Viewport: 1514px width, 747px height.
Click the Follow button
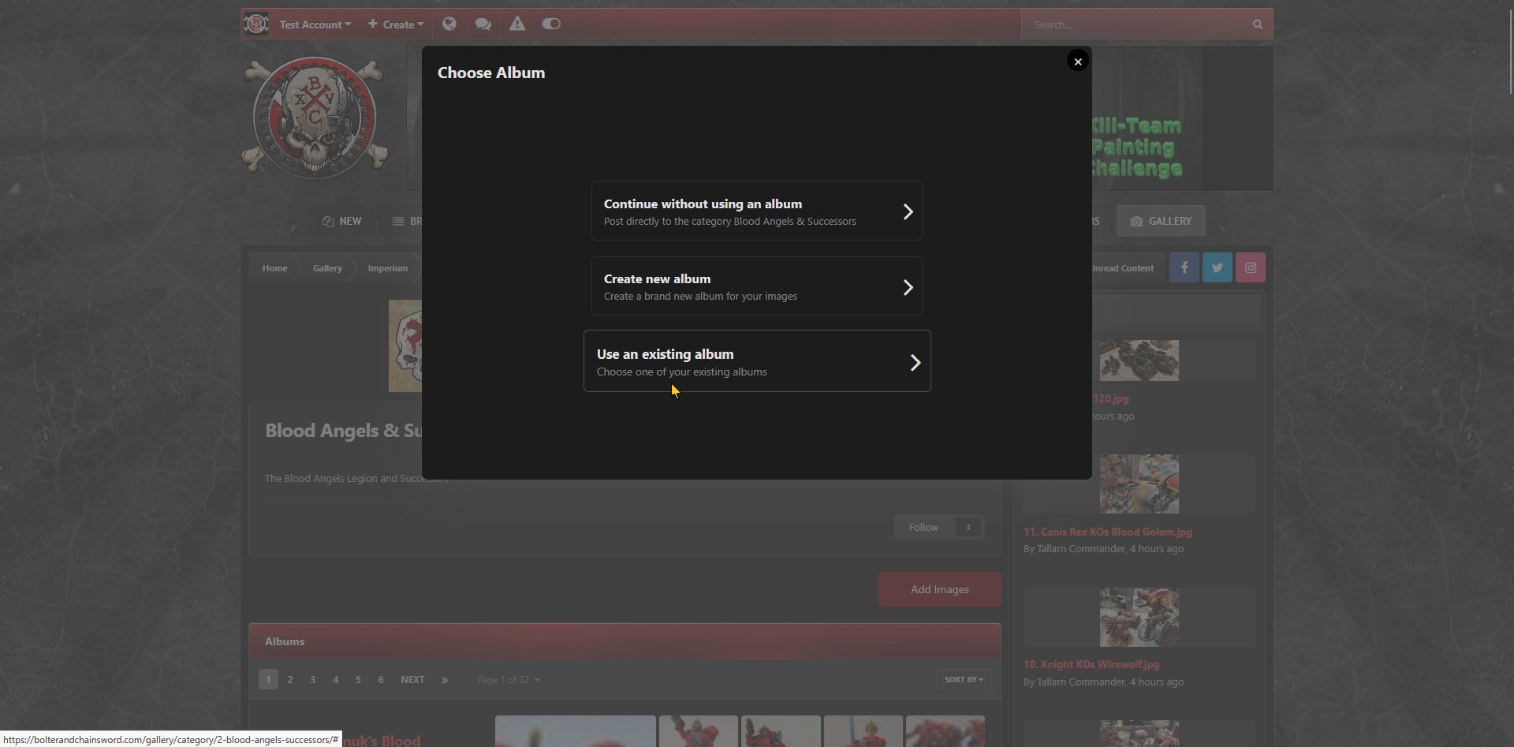coord(923,528)
